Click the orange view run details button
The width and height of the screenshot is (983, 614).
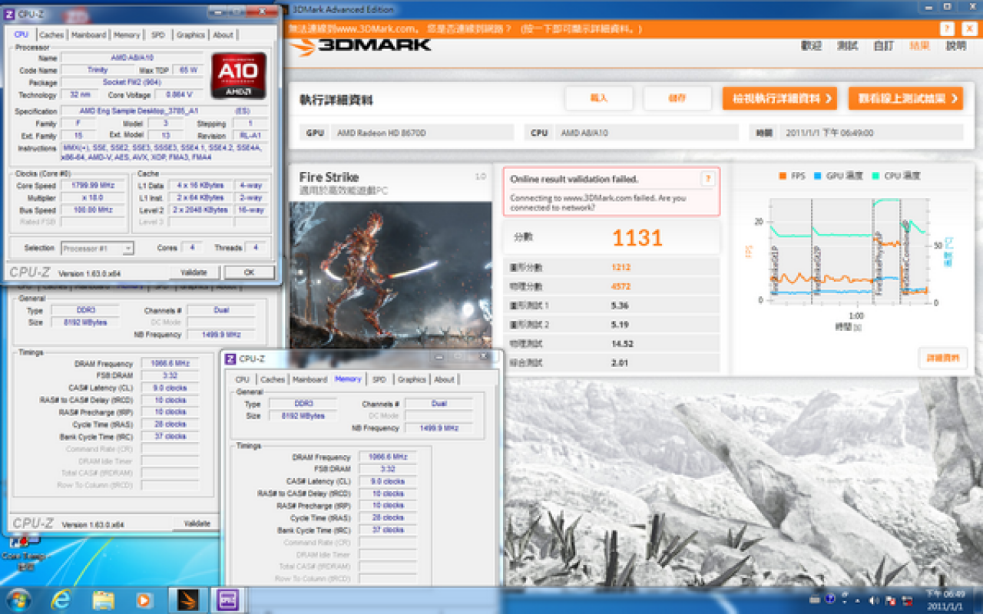tap(779, 98)
